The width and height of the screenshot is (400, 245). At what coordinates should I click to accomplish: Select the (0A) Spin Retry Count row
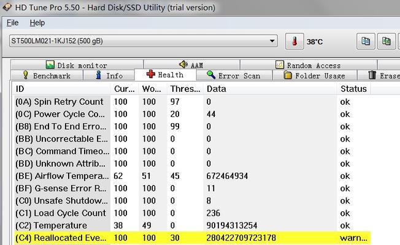191,102
